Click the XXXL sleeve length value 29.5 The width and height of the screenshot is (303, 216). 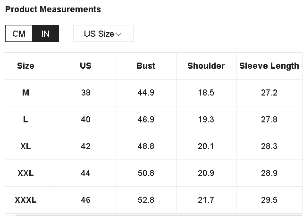[269, 200]
